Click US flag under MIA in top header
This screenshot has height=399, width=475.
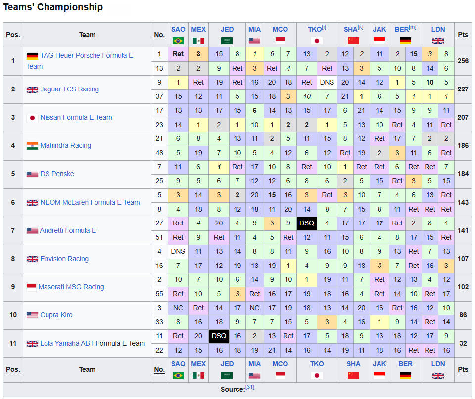click(254, 41)
